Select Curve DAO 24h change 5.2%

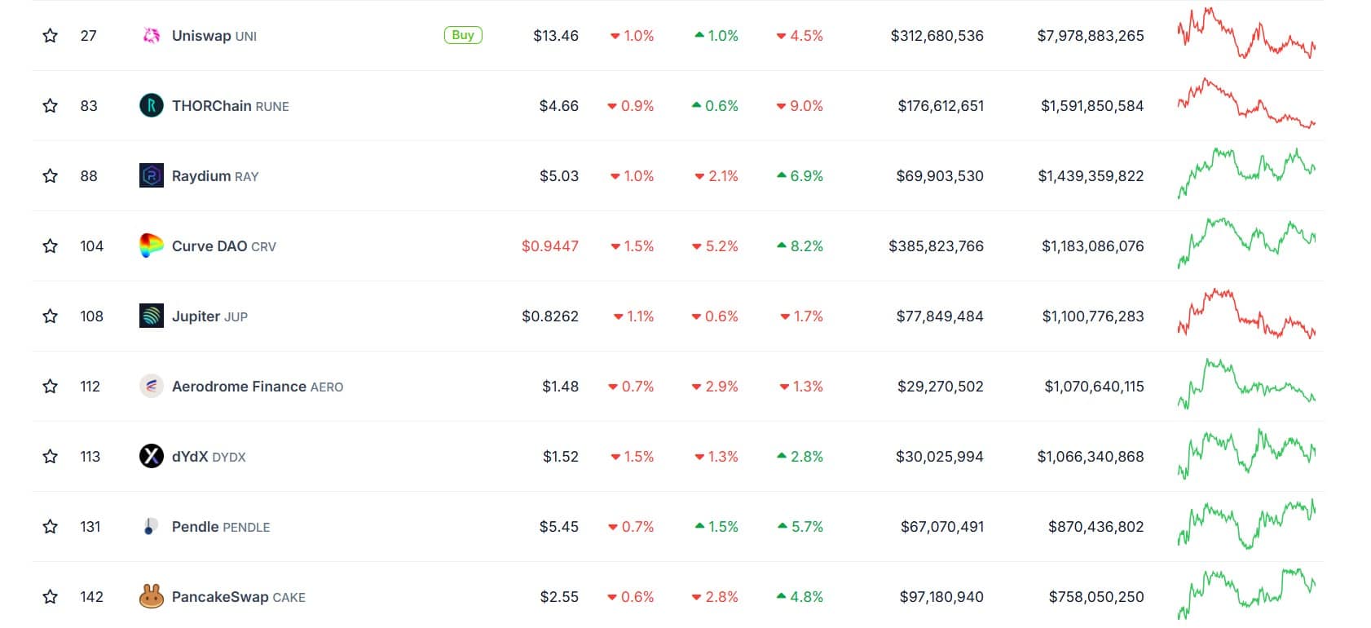pos(716,246)
